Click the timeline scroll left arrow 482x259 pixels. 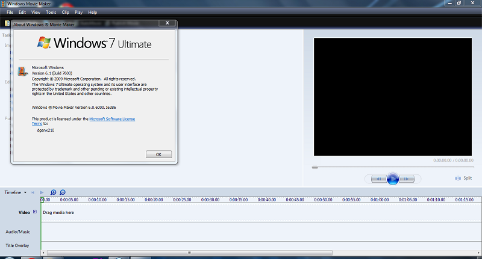click(x=43, y=253)
